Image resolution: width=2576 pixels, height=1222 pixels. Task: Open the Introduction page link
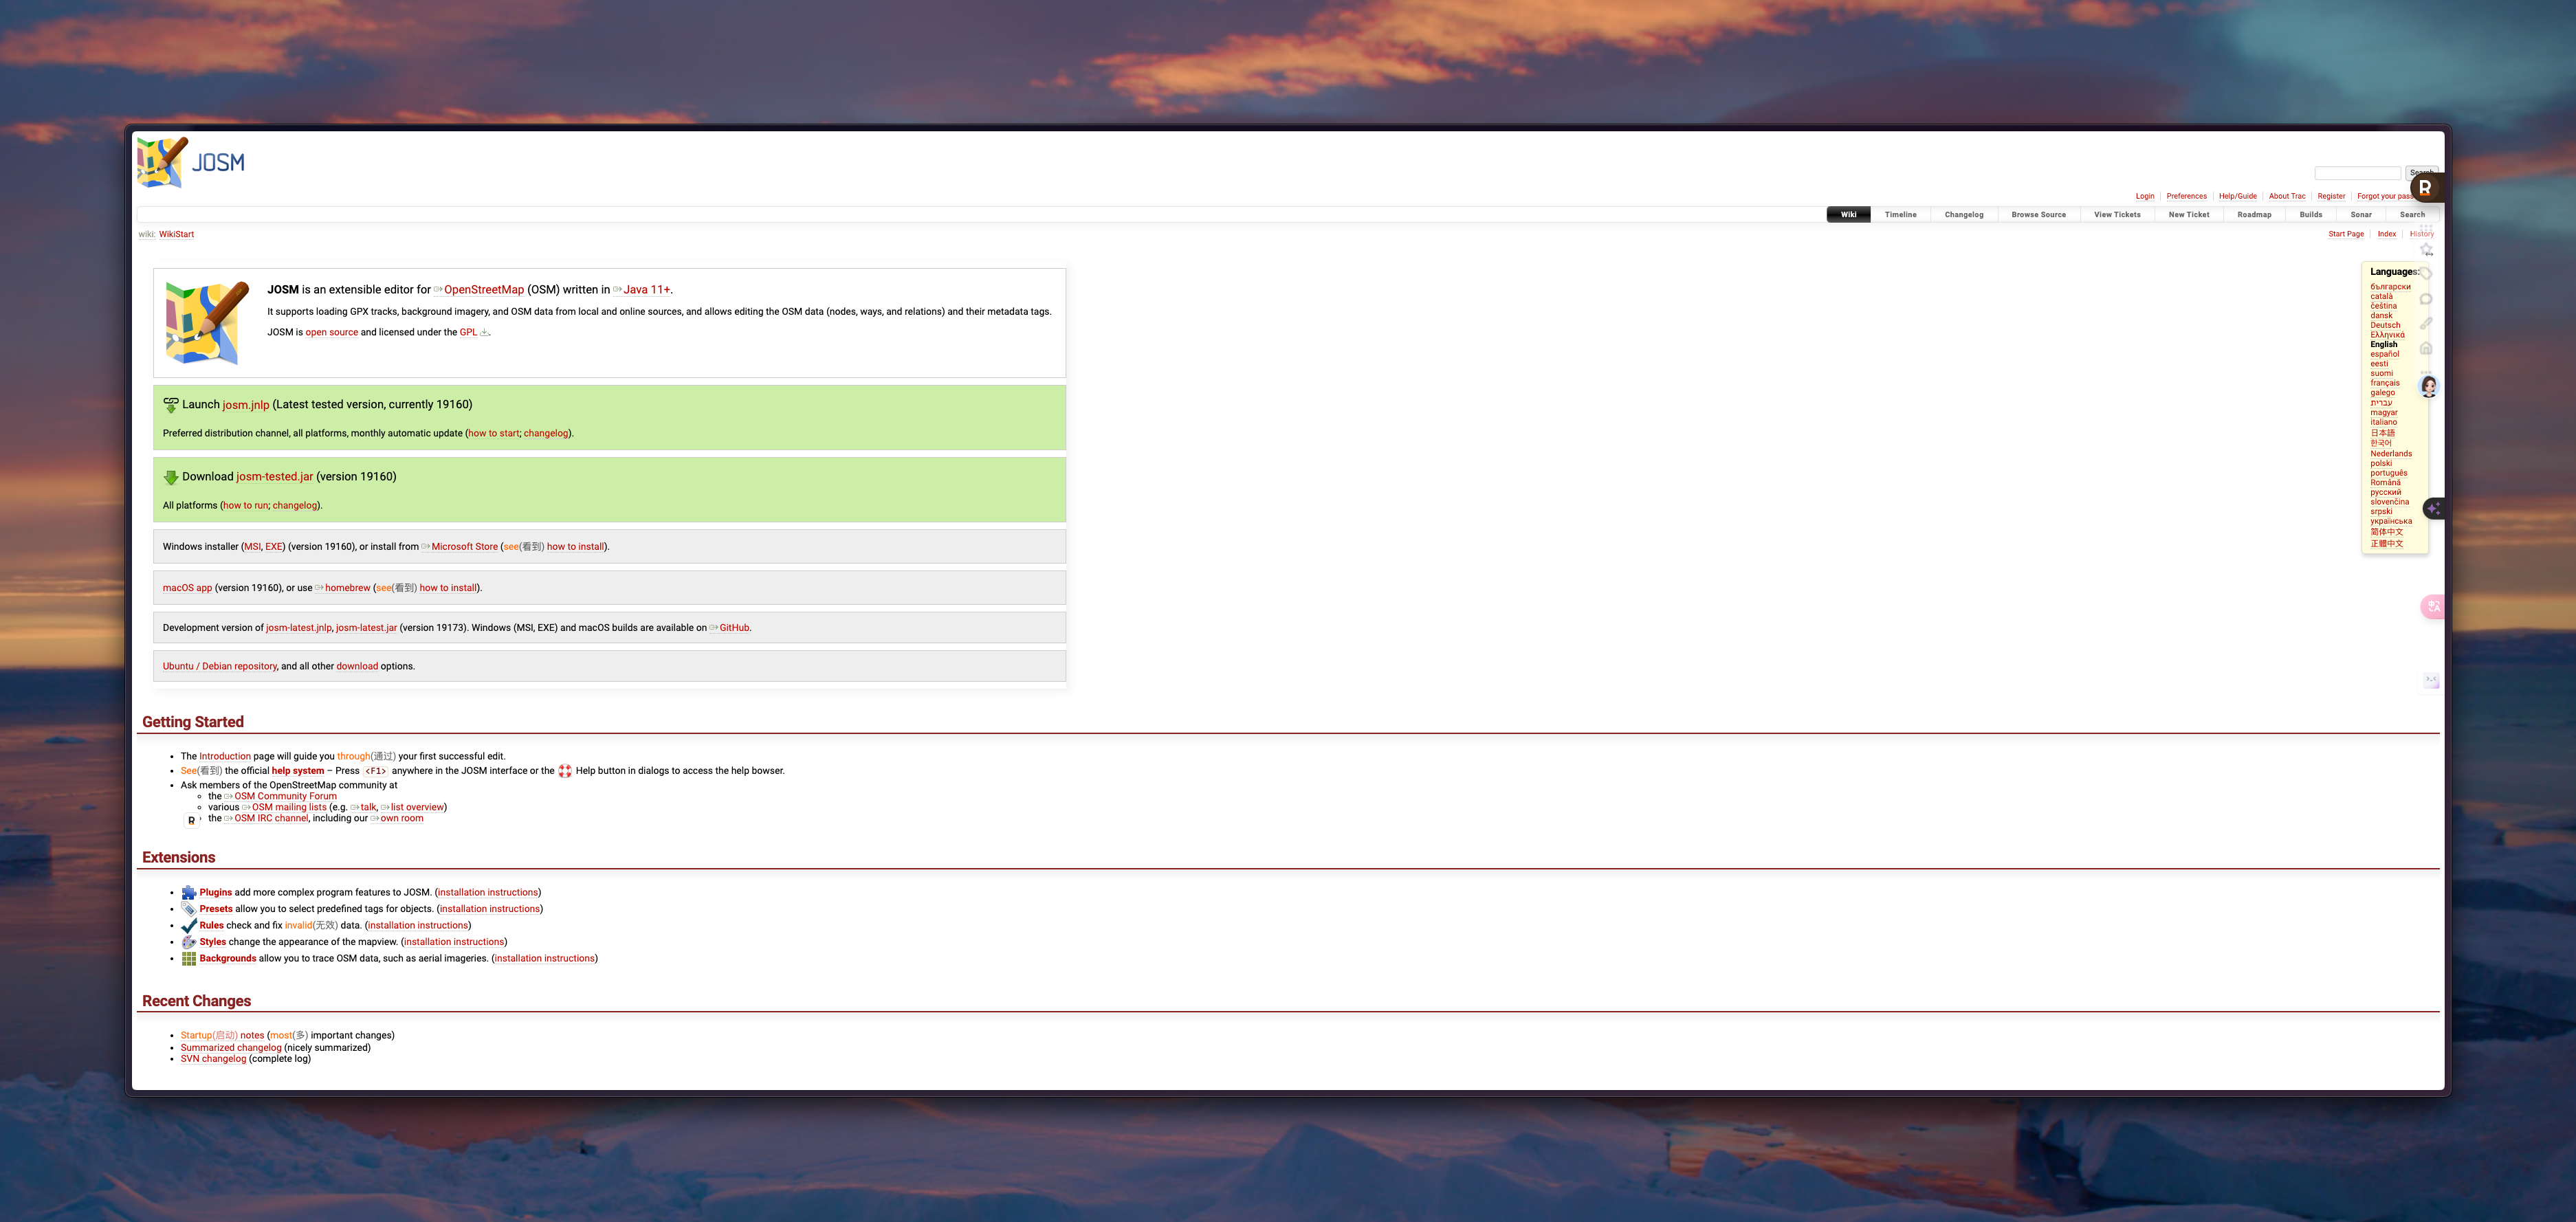click(225, 757)
